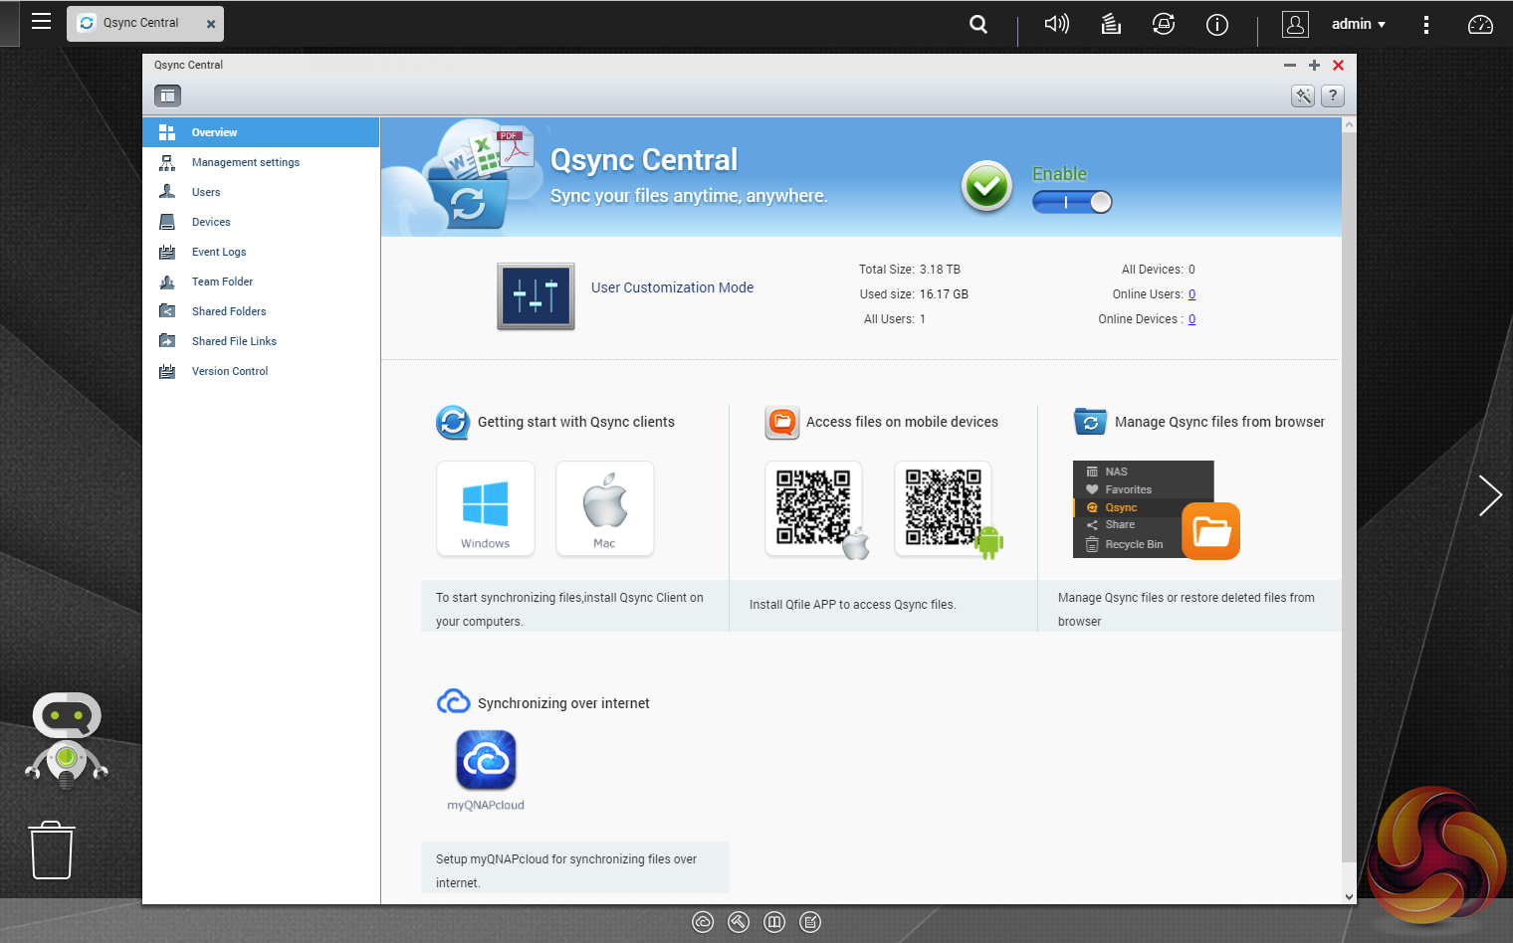Toggle the Qsync Enable switch
The width and height of the screenshot is (1513, 943).
1072,202
